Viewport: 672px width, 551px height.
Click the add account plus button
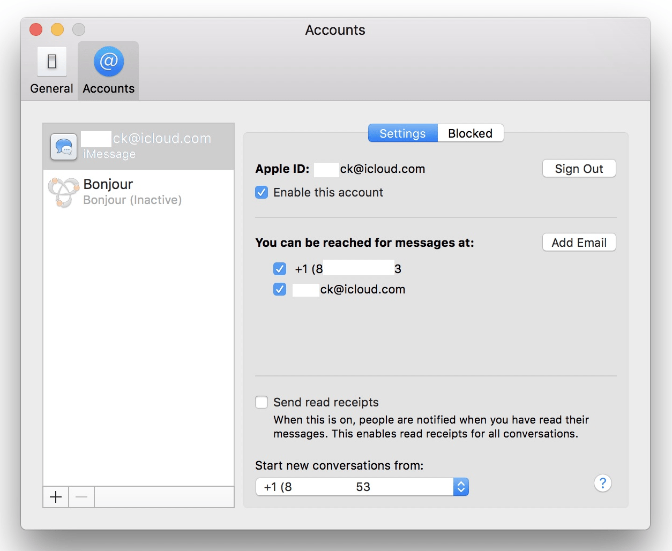[x=55, y=497]
